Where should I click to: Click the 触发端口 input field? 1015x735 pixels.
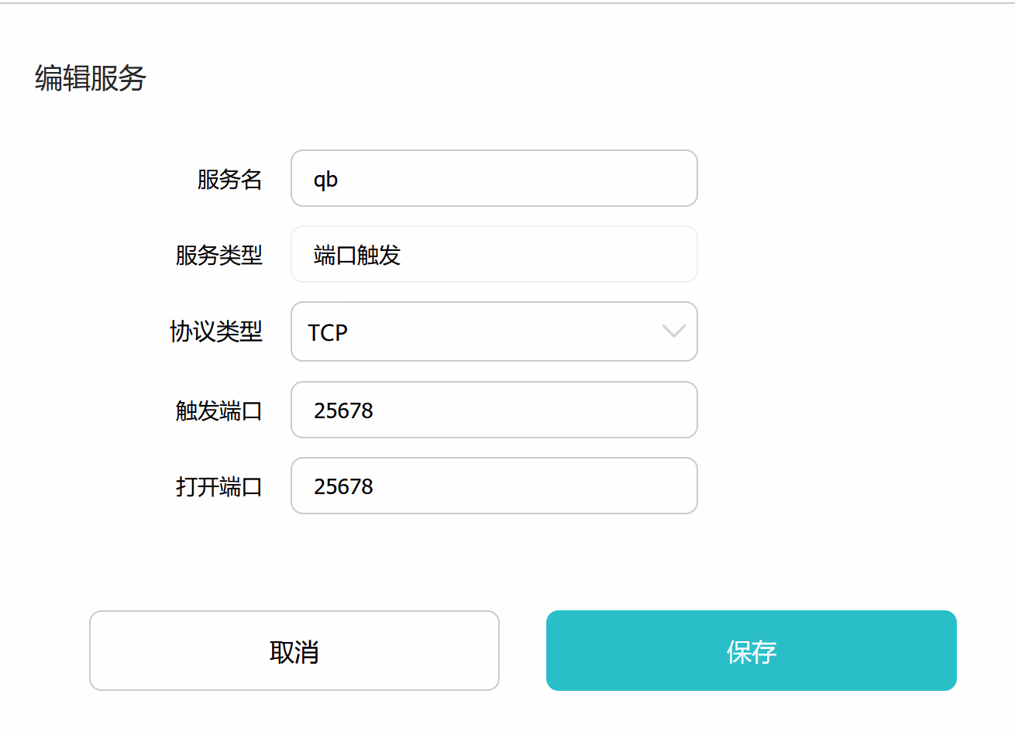[x=494, y=410]
